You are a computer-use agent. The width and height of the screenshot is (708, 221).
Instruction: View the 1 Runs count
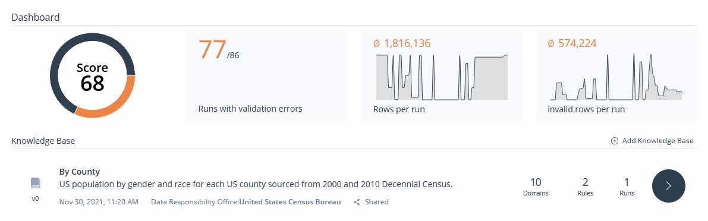click(627, 187)
